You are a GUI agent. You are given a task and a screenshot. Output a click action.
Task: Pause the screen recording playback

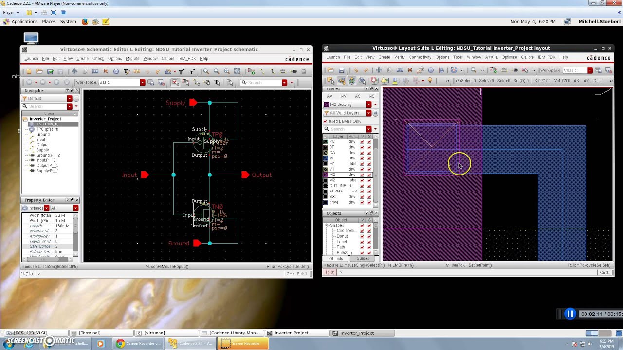pos(570,314)
